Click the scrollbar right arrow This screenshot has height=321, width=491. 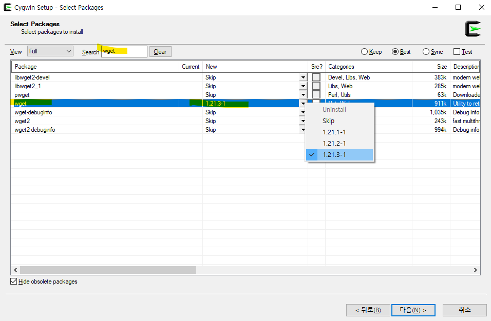[x=476, y=270]
